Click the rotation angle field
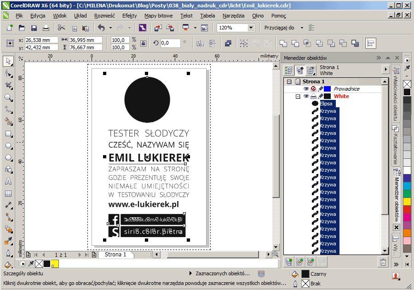The height and width of the screenshot is (290, 414). click(x=170, y=43)
